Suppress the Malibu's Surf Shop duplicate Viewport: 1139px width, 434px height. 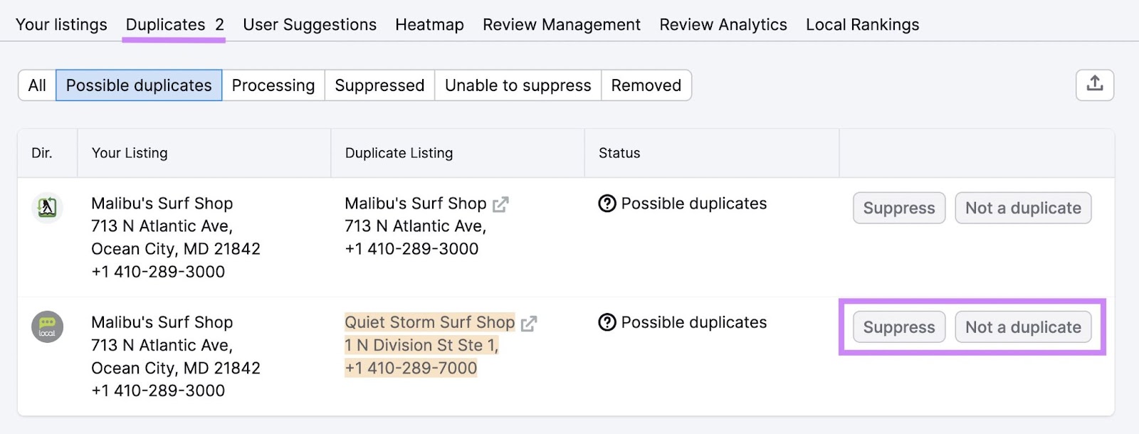899,208
